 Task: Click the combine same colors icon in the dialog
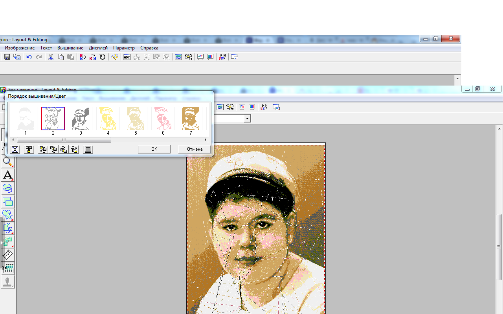click(29, 149)
